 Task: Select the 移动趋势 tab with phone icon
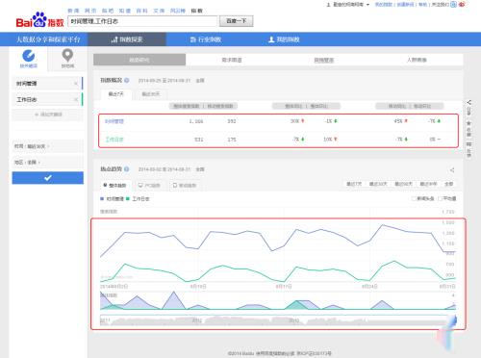pyautogui.click(x=185, y=186)
